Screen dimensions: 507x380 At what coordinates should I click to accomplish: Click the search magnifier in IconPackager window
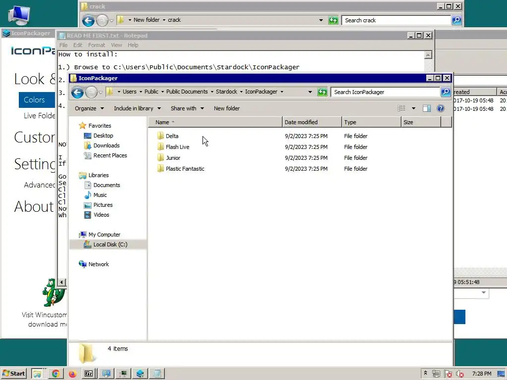pyautogui.click(x=446, y=92)
